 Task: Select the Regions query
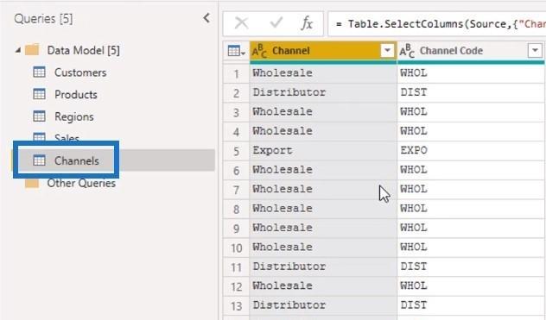tap(74, 116)
